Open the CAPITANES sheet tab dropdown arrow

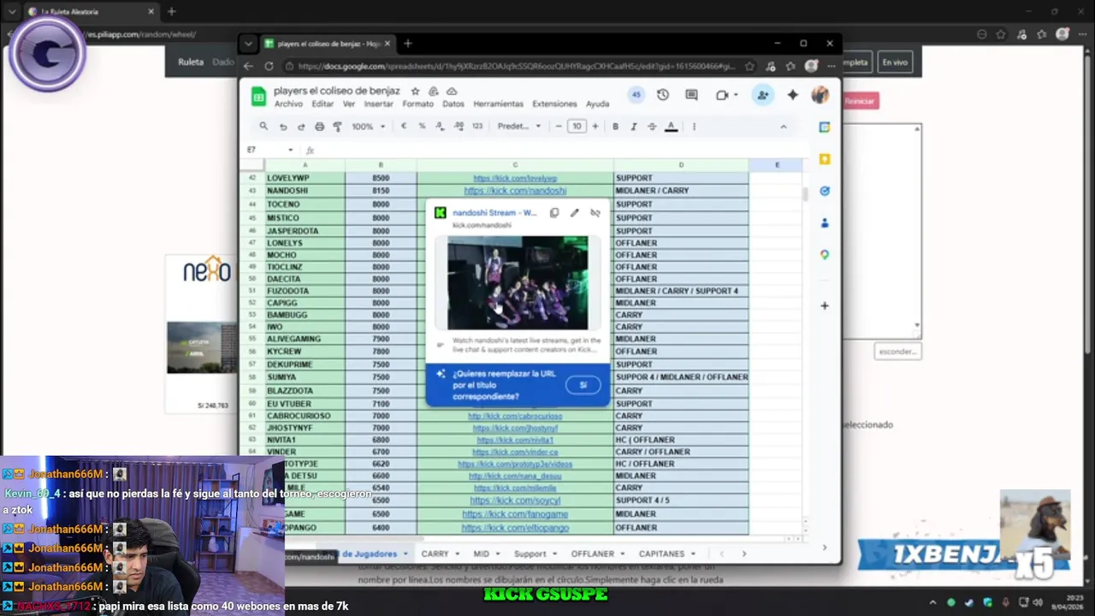tap(693, 554)
